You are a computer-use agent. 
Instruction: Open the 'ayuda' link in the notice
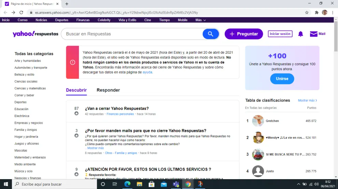(147, 72)
